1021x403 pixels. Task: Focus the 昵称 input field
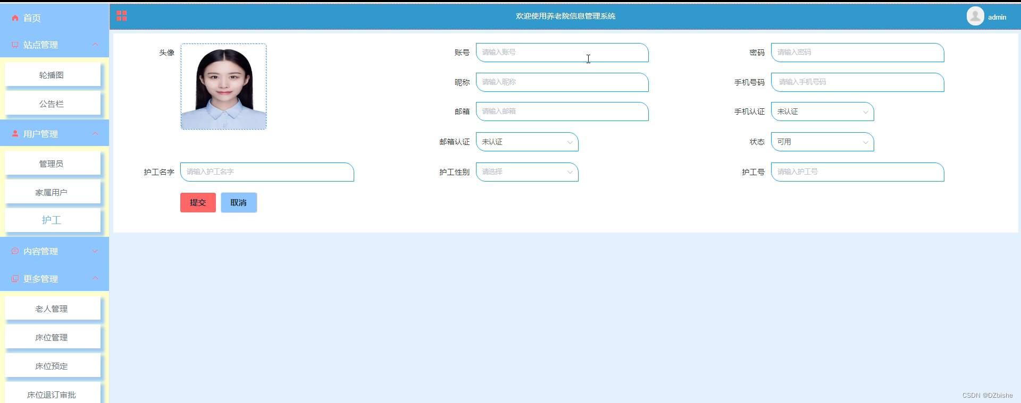[562, 82]
